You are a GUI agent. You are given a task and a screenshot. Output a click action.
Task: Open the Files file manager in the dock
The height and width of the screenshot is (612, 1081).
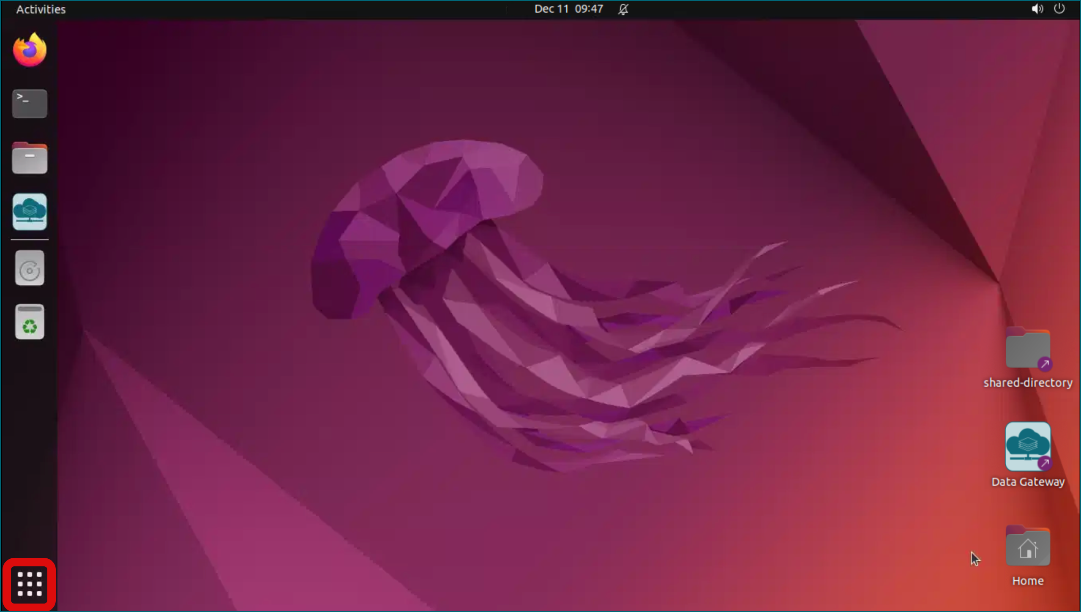pos(29,158)
